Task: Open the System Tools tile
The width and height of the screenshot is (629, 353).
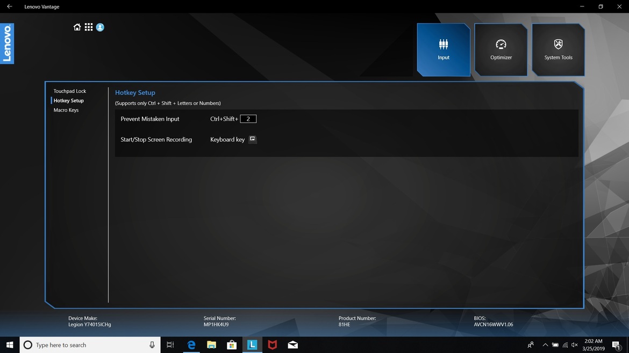Action: 559,50
